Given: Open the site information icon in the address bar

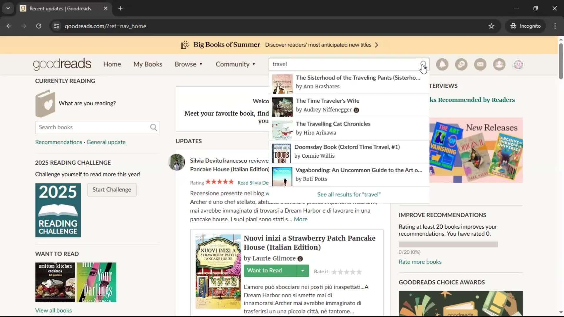Looking at the screenshot, I should (56, 26).
